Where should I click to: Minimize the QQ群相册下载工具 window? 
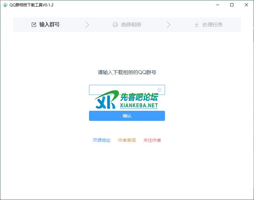[x=217, y=5]
